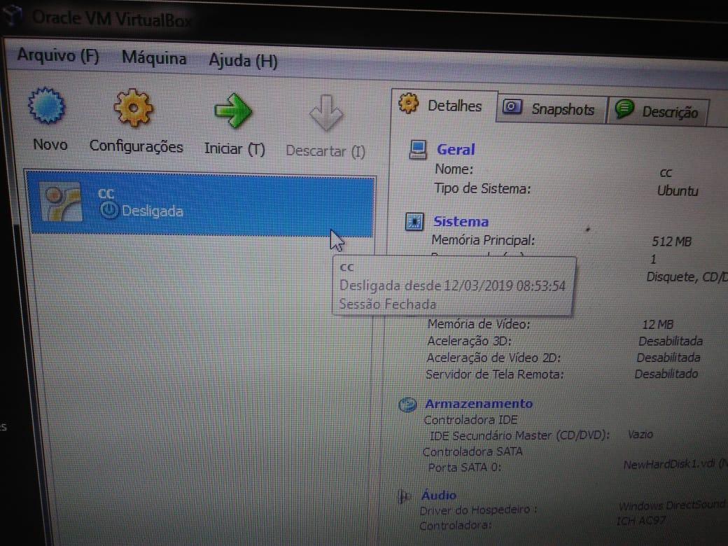Click the Descartar (I) toolbar label
Image resolution: width=728 pixels, height=546 pixels.
[x=325, y=151]
